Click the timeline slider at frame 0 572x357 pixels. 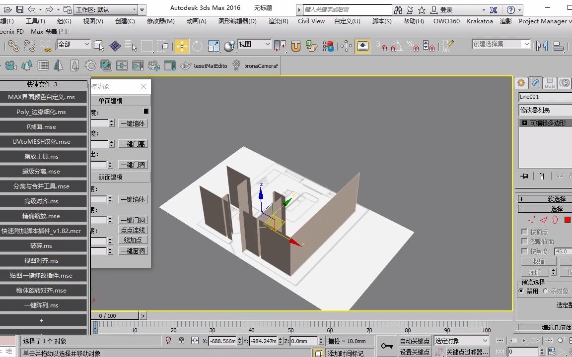tap(95, 327)
